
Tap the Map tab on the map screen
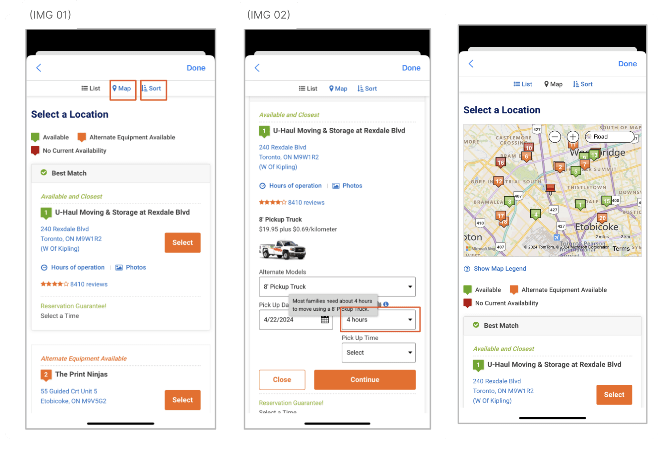point(553,84)
